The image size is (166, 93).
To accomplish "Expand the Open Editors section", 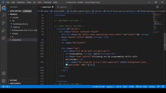I will (x=16, y=11).
